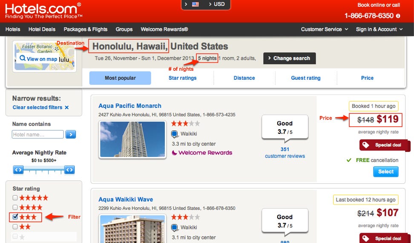This screenshot has height=243, width=414.
Task: Click Aqua Waikiki Wave hotel photo
Action: pyautogui.click(x=132, y=229)
